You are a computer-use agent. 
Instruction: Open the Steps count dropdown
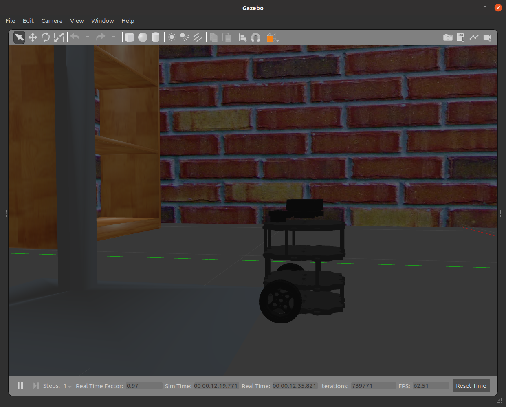(67, 386)
